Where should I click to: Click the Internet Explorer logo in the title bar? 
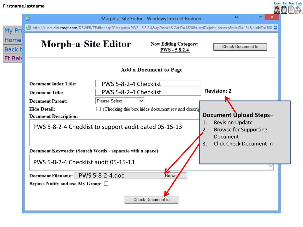(28, 18)
